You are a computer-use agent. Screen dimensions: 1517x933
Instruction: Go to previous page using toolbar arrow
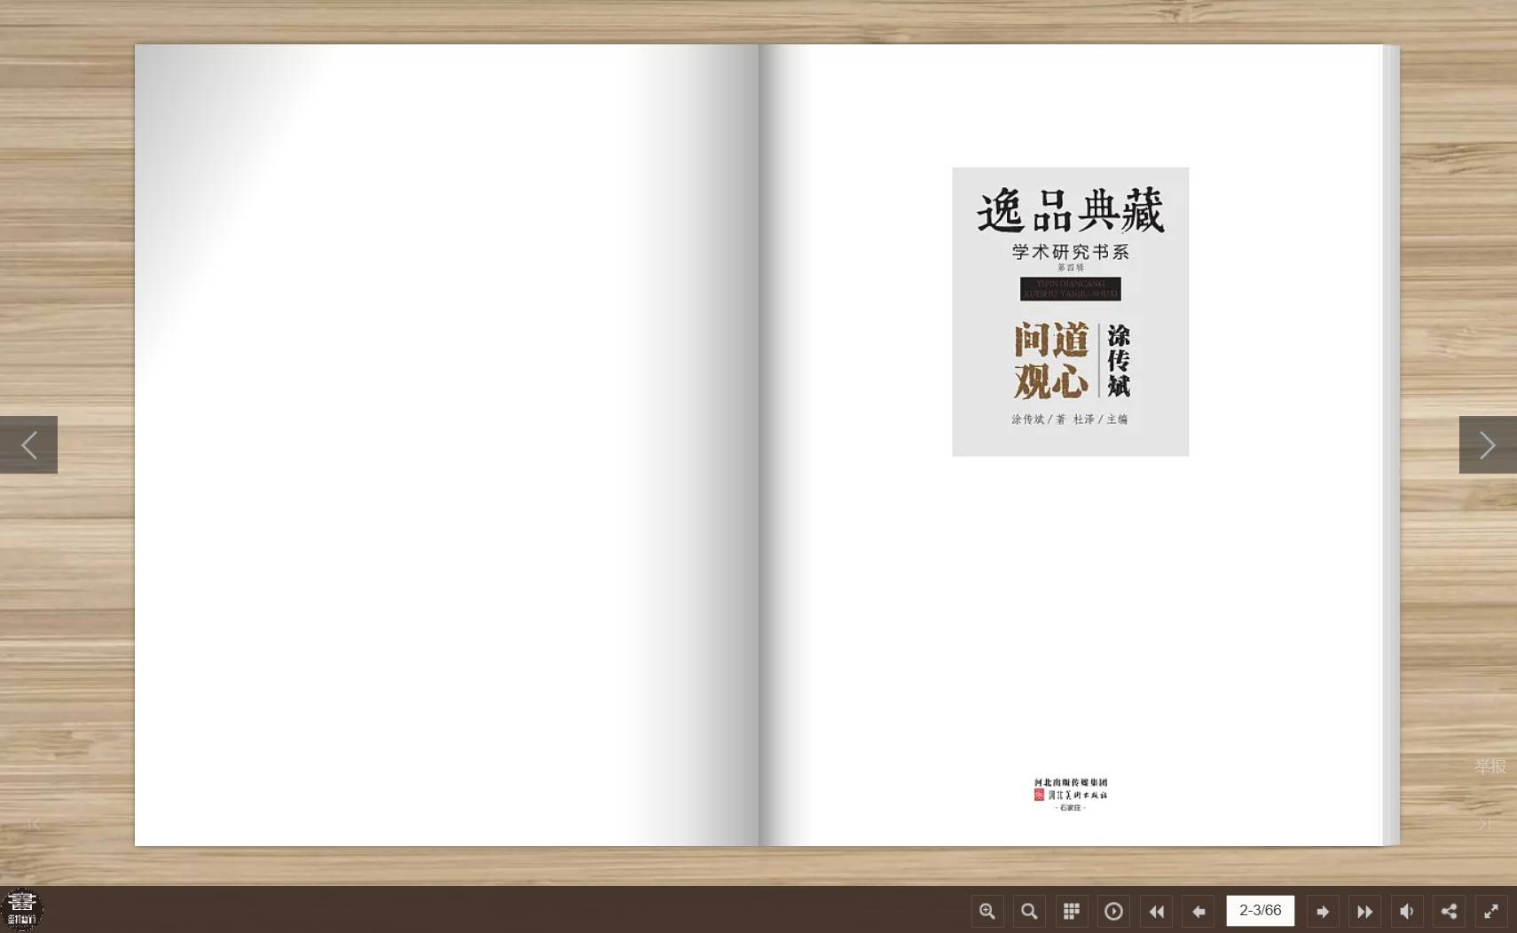coord(1199,911)
